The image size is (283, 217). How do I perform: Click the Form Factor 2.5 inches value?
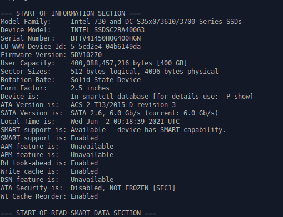(x=90, y=88)
